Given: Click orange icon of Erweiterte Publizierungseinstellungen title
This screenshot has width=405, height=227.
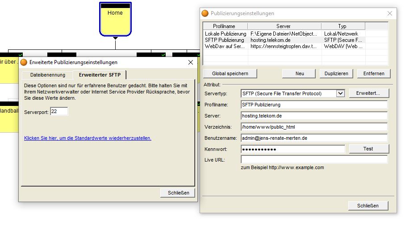Looking at the screenshot, I should [24, 62].
